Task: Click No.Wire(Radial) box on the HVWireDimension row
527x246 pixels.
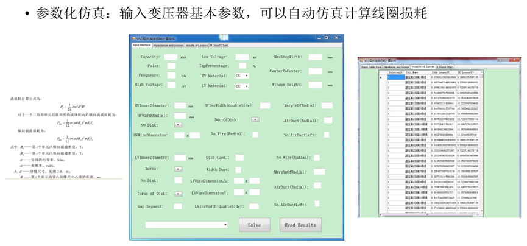Action: (255, 135)
